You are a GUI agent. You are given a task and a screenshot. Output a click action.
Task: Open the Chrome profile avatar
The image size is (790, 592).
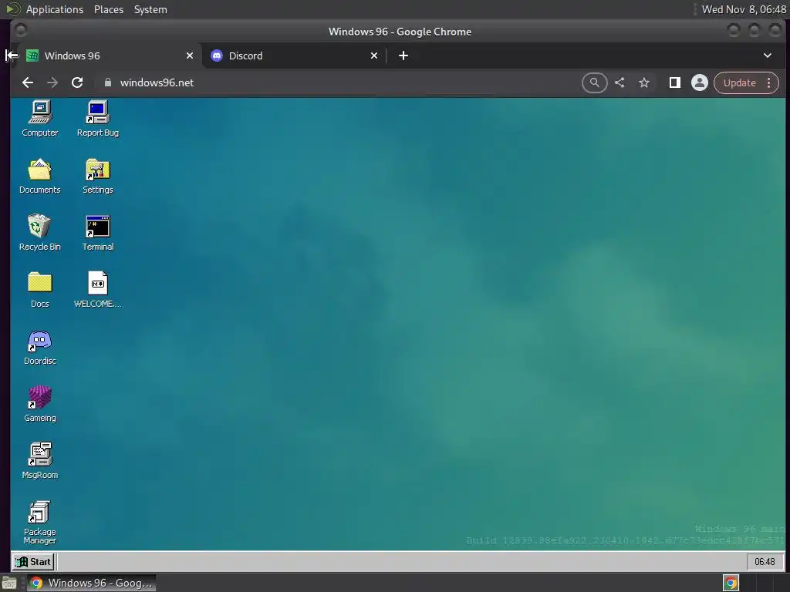[x=699, y=82]
